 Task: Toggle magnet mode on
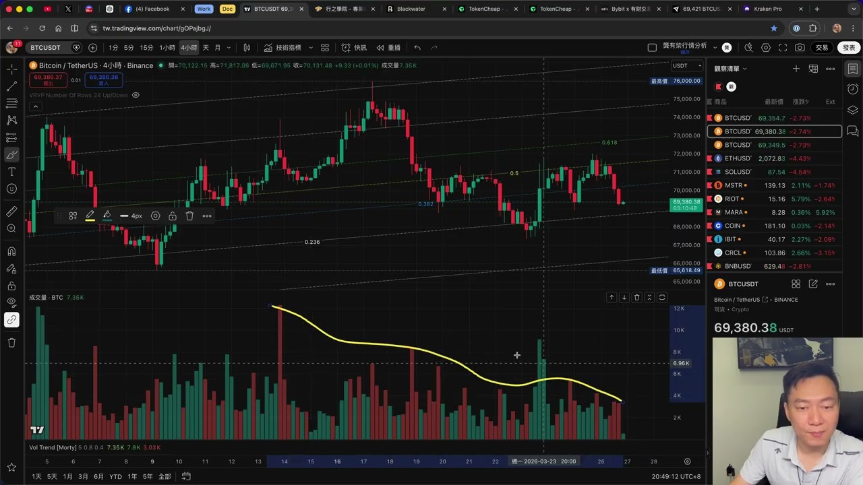coord(11,251)
